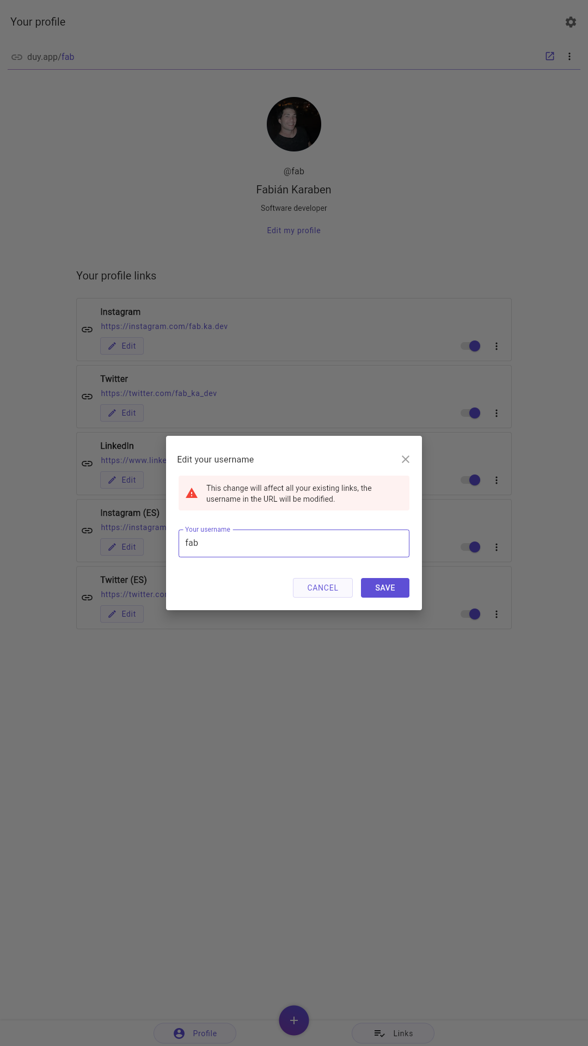Switch to the Links tab
This screenshot has width=588, height=1046.
click(393, 1033)
